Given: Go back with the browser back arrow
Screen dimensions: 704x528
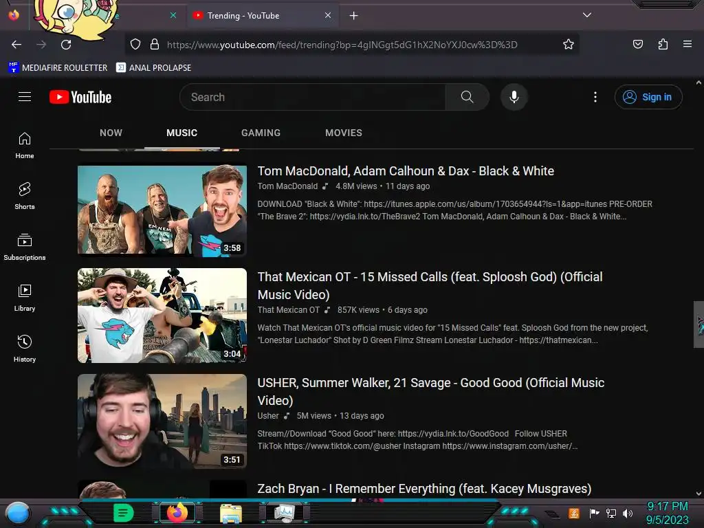Looking at the screenshot, I should pos(16,45).
